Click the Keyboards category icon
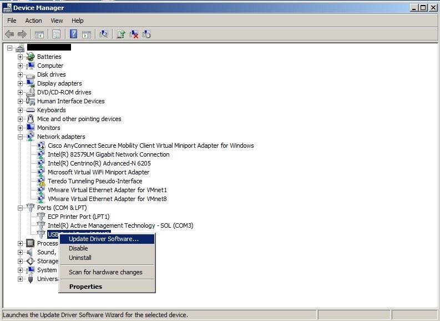The width and height of the screenshot is (440, 321). coord(31,110)
